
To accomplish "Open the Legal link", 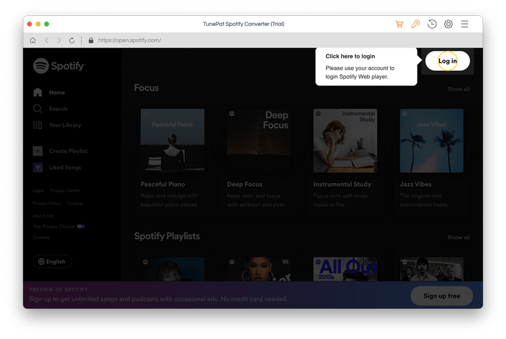I will point(38,190).
